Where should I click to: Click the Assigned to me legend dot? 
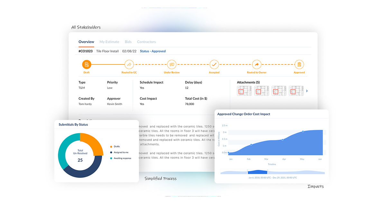coord(111,152)
